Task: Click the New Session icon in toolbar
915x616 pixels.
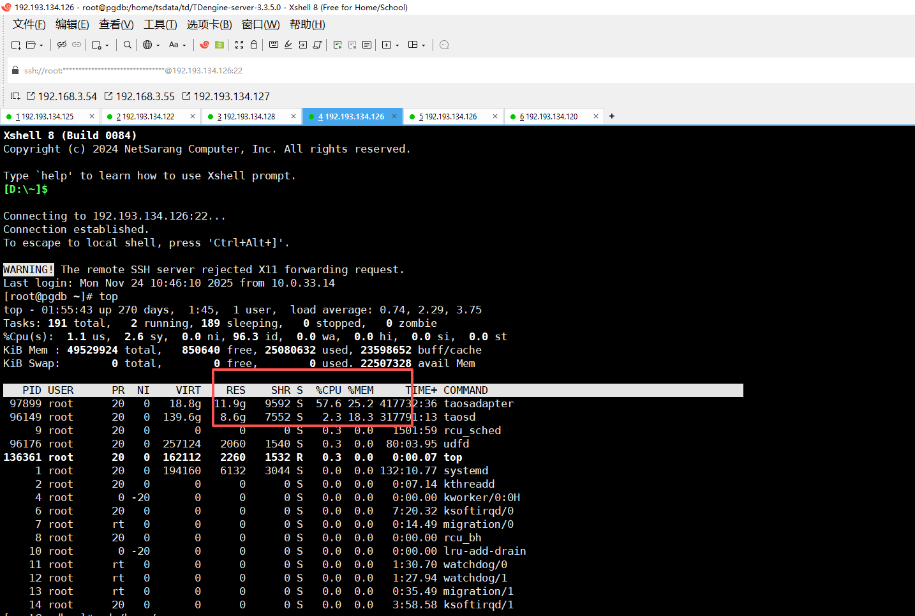Action: coord(16,45)
